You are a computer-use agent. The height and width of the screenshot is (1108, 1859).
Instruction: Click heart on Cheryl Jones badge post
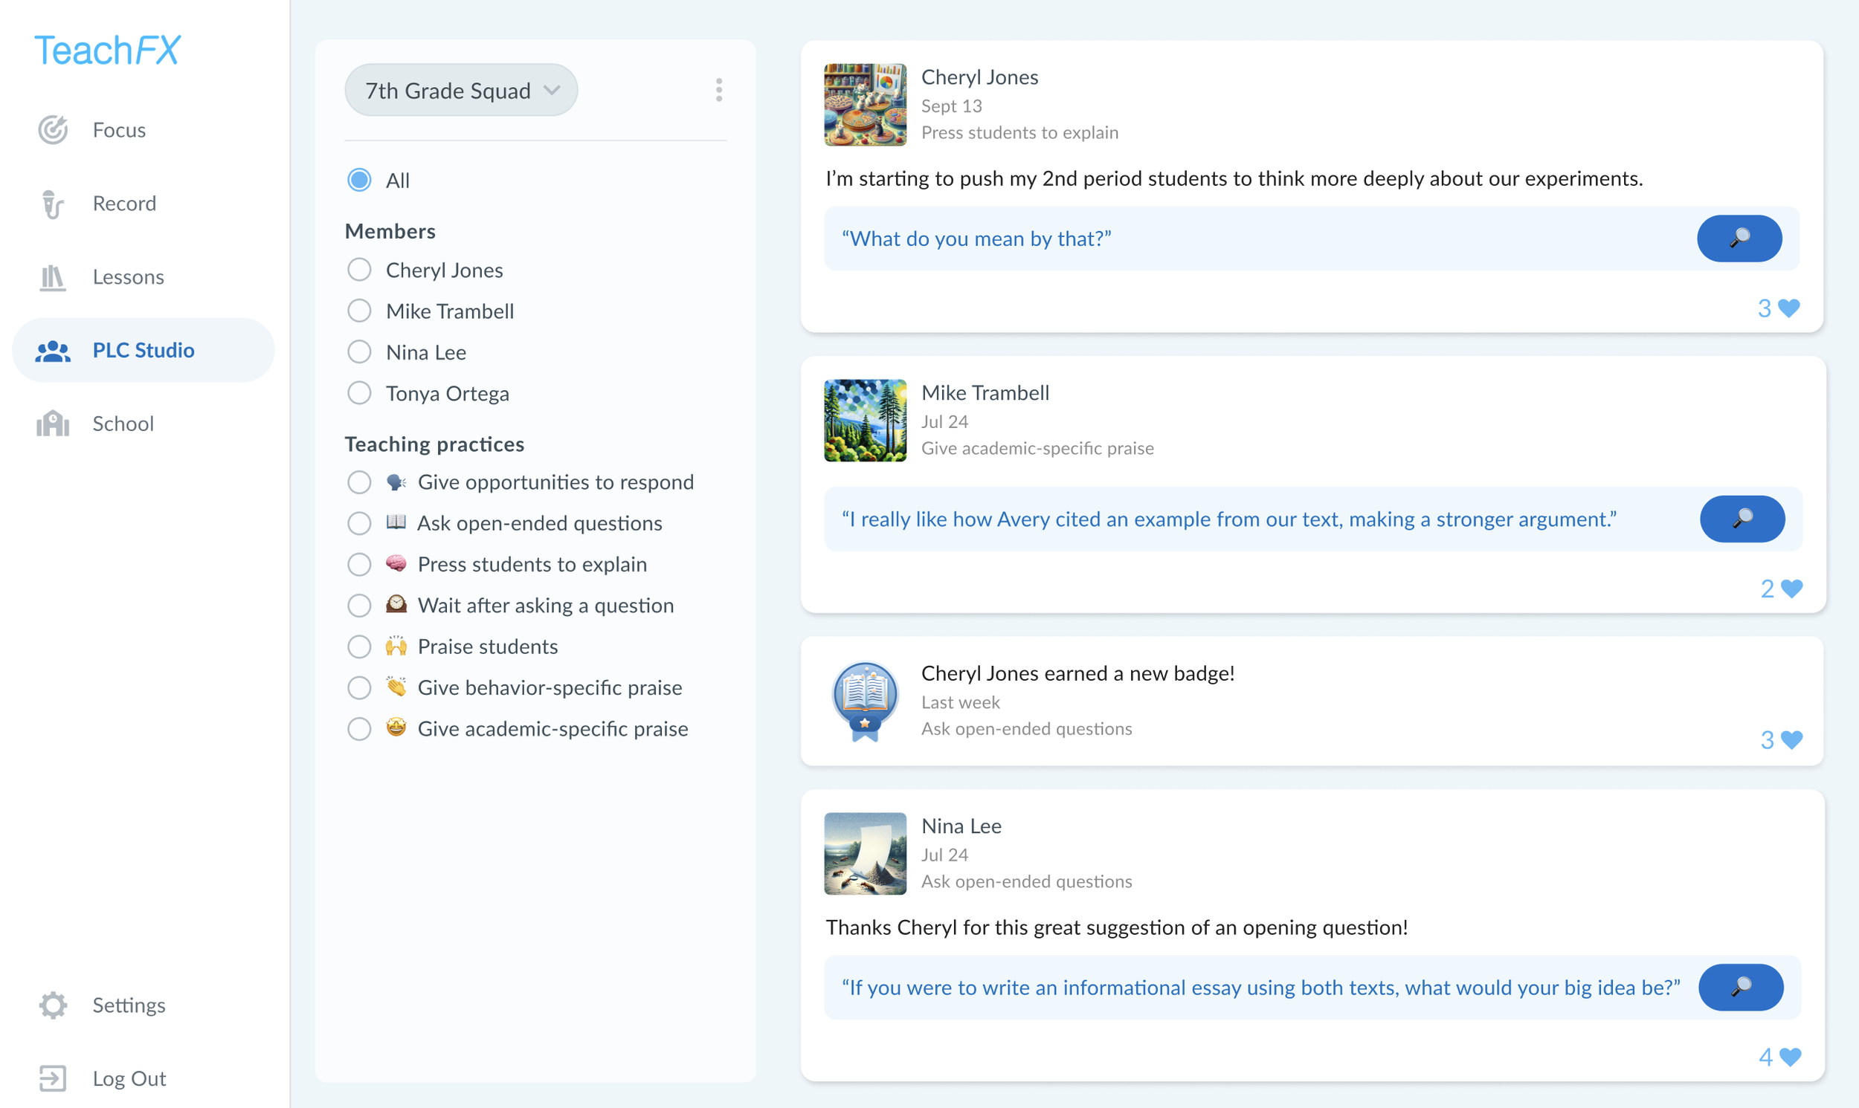coord(1791,740)
